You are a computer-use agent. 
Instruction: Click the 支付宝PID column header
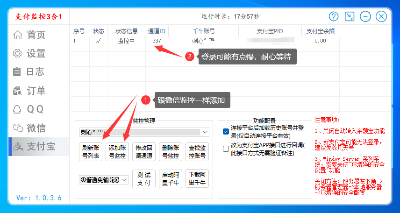click(x=270, y=31)
